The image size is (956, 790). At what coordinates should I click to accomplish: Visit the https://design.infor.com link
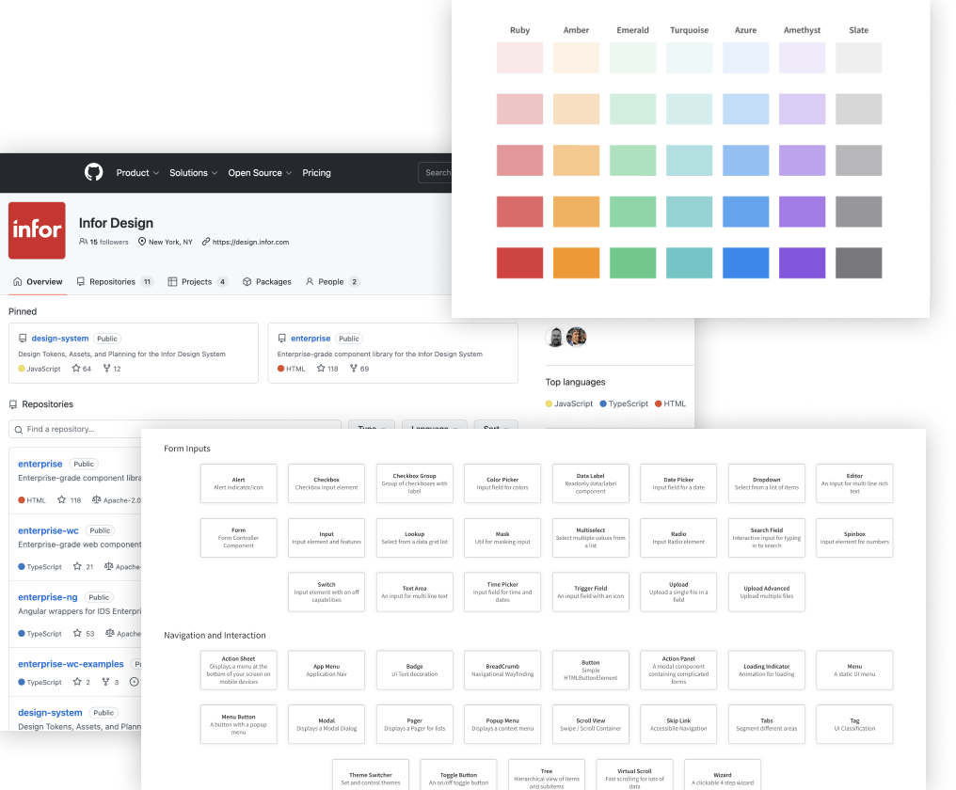[x=249, y=242]
